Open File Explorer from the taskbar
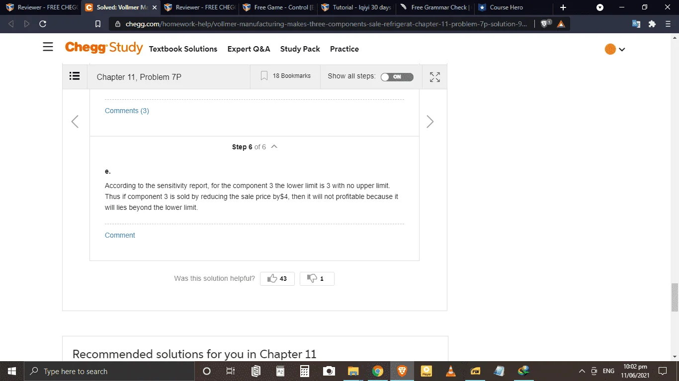Viewport: 679px width, 381px height. click(x=353, y=371)
